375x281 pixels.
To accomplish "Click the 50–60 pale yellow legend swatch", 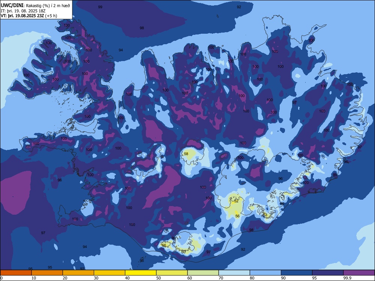I will pos(172,273).
